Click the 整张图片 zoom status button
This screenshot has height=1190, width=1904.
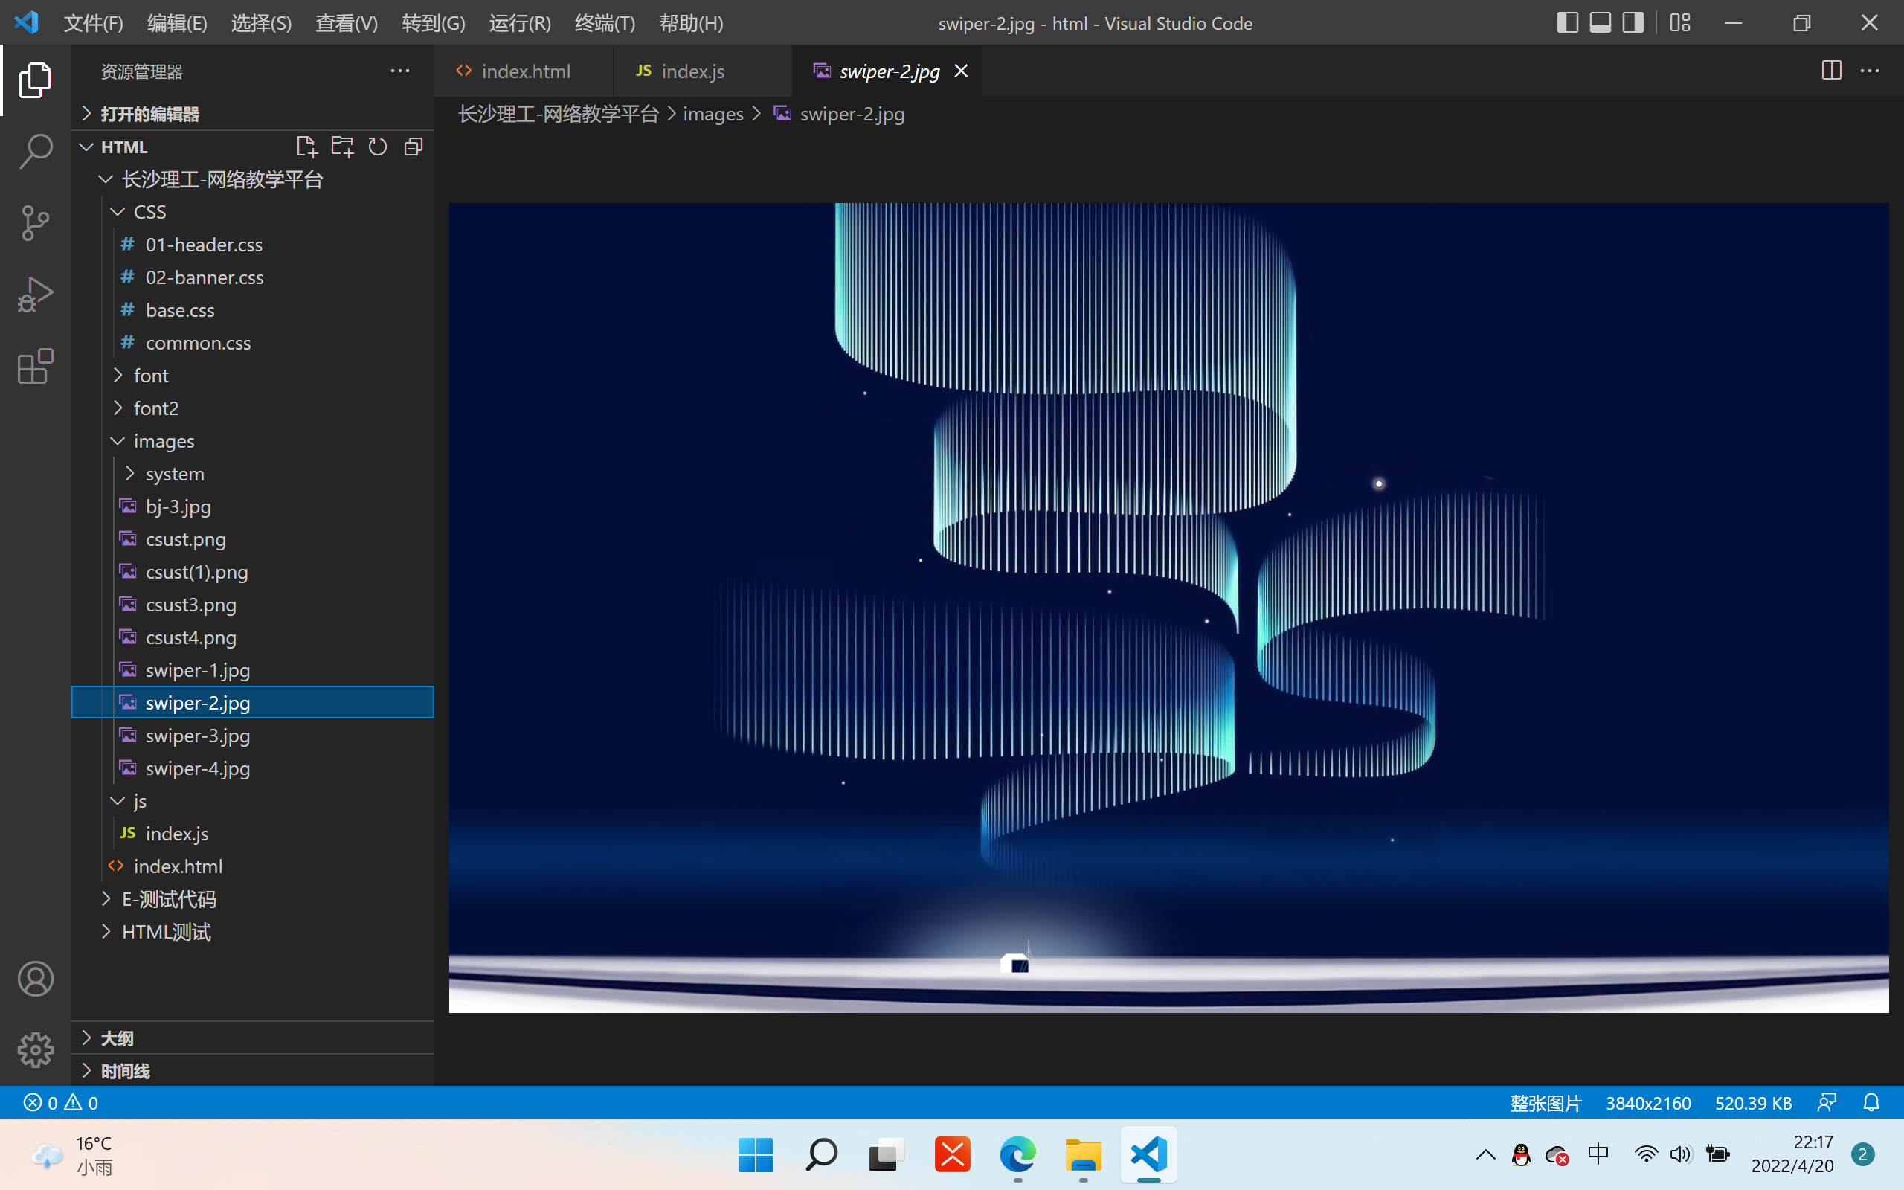click(x=1546, y=1103)
